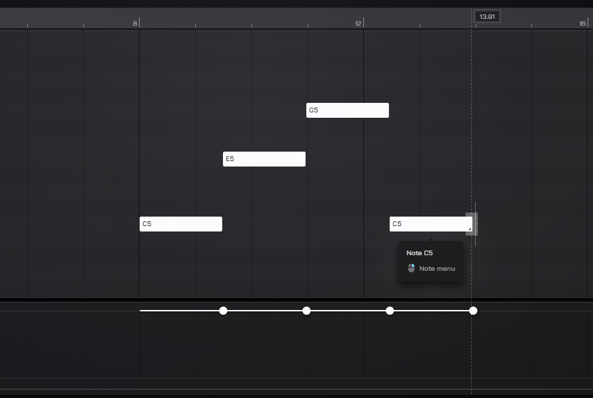Click the bar 16 marker in the ruler
This screenshot has height=398, width=593.
click(582, 24)
